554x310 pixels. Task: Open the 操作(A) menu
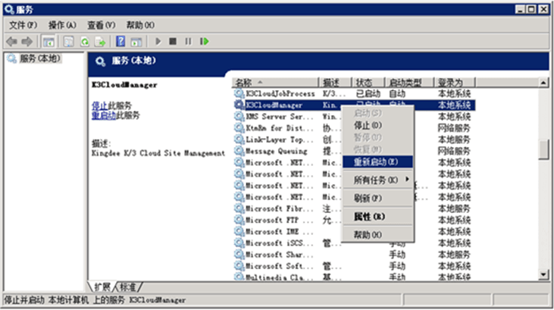click(62, 25)
